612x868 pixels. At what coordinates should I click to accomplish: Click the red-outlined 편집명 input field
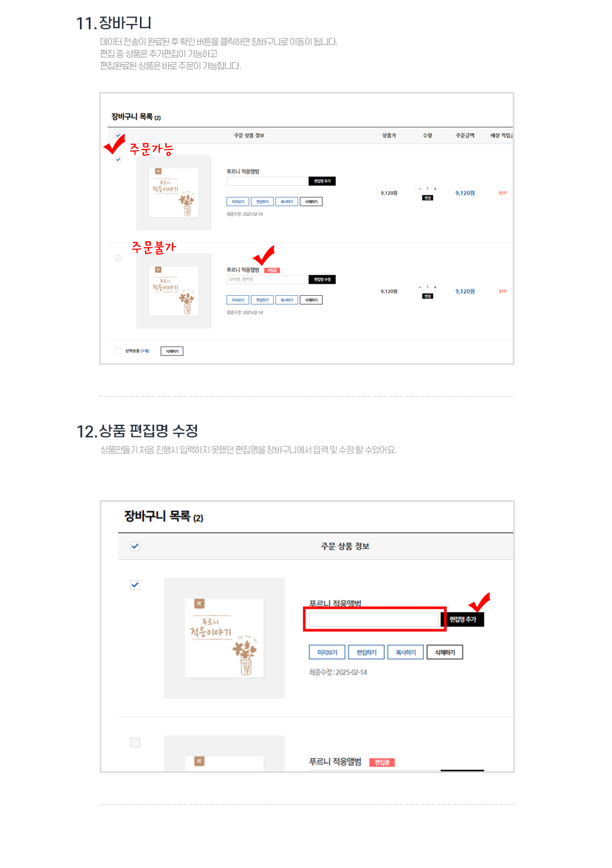374,619
